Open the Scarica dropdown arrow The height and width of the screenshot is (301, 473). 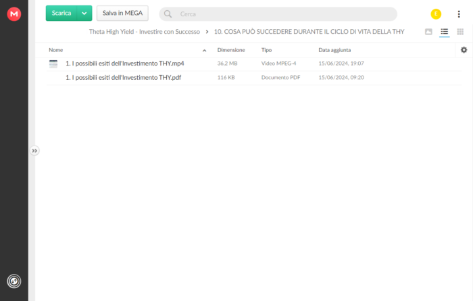coord(84,14)
